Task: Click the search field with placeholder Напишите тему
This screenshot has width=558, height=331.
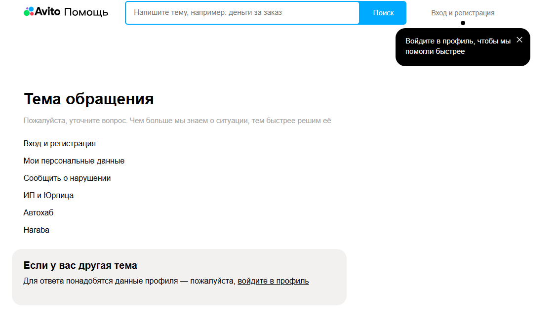Action: pyautogui.click(x=242, y=13)
